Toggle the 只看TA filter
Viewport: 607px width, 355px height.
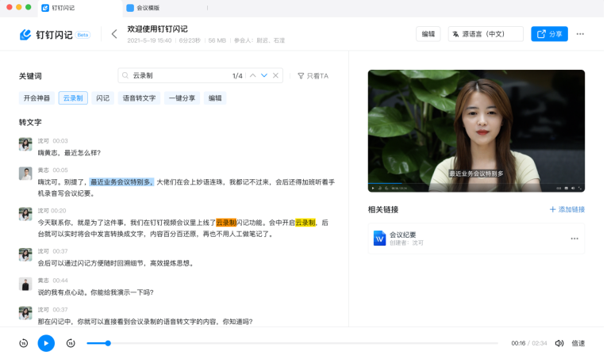313,76
